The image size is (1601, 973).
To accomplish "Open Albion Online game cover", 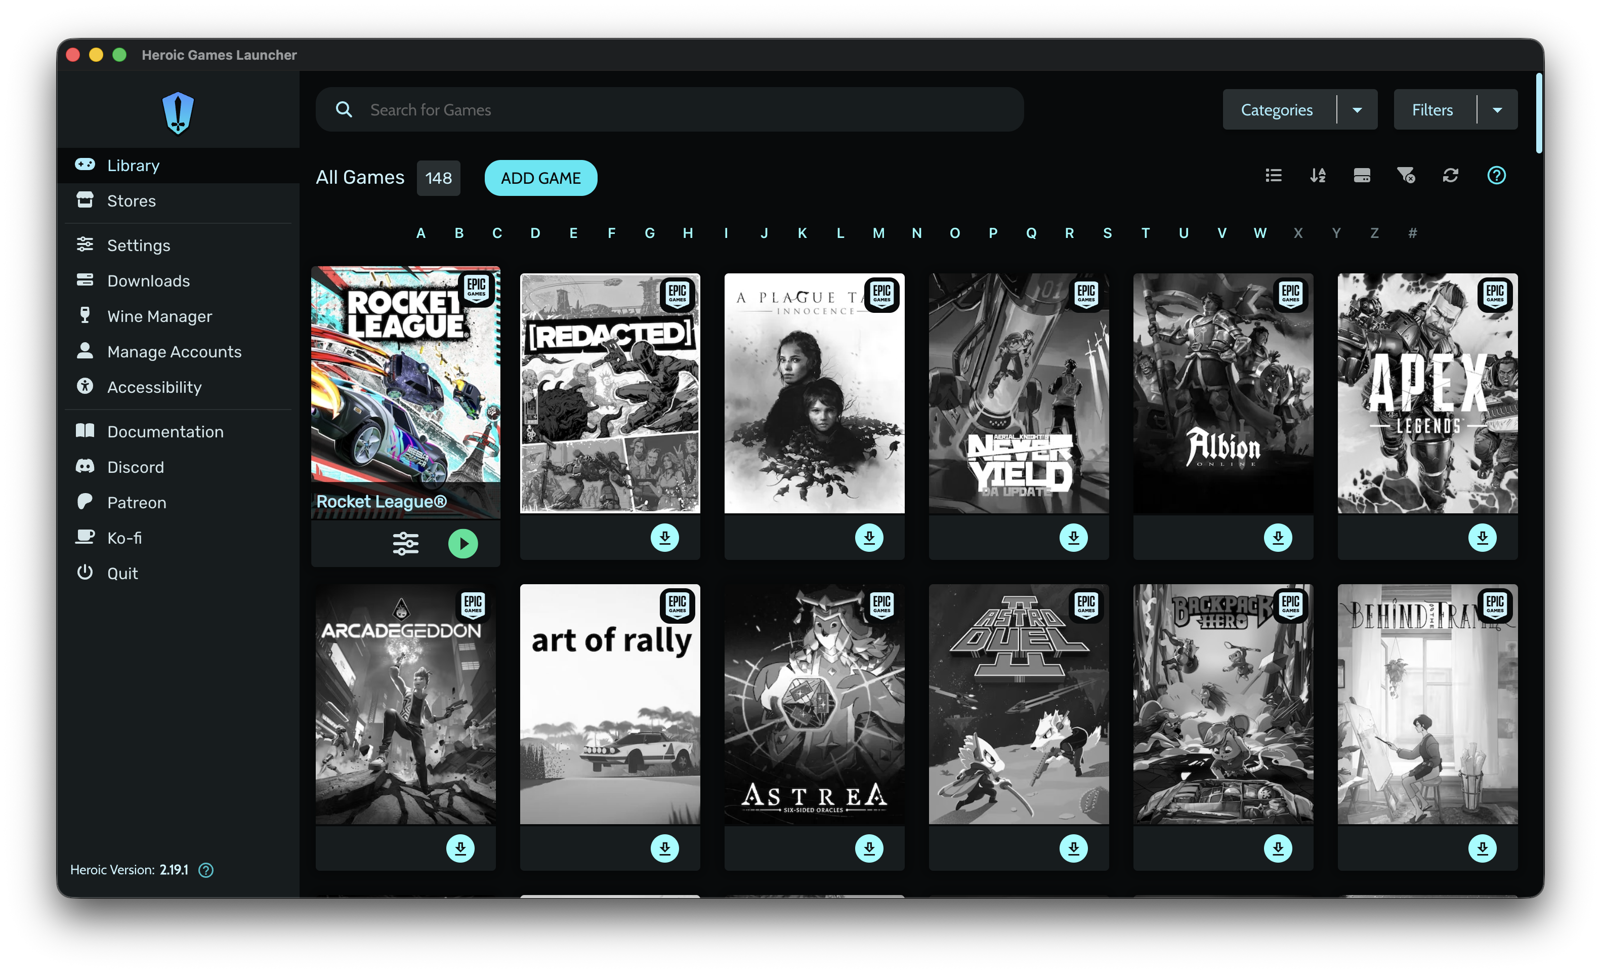I will point(1222,393).
